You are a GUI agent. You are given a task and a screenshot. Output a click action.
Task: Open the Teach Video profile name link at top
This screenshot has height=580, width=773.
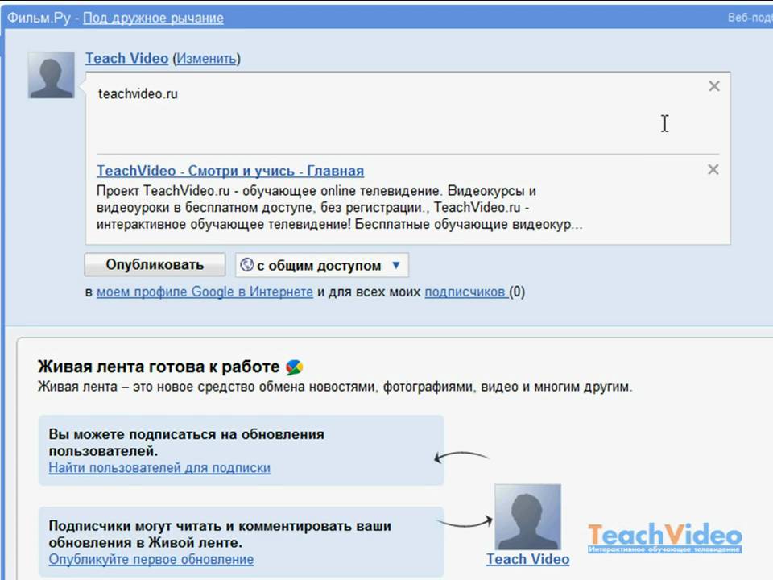[x=126, y=58]
